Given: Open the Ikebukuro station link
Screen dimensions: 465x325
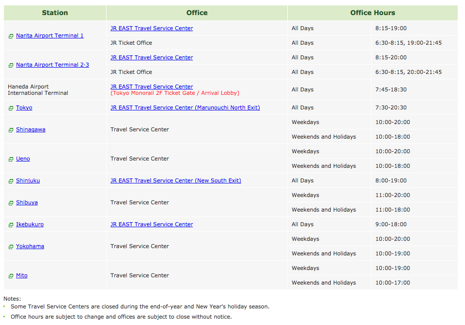Looking at the screenshot, I should click(30, 224).
